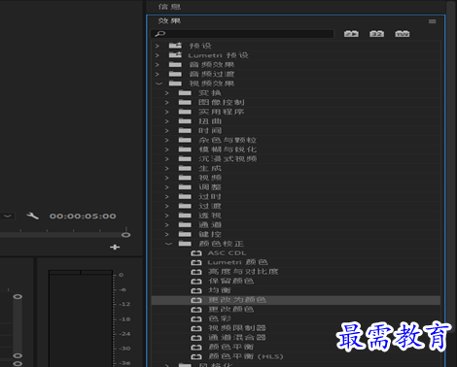The image size is (457, 367).
Task: Toggle the YUV Effects filter icon
Action: 402,34
